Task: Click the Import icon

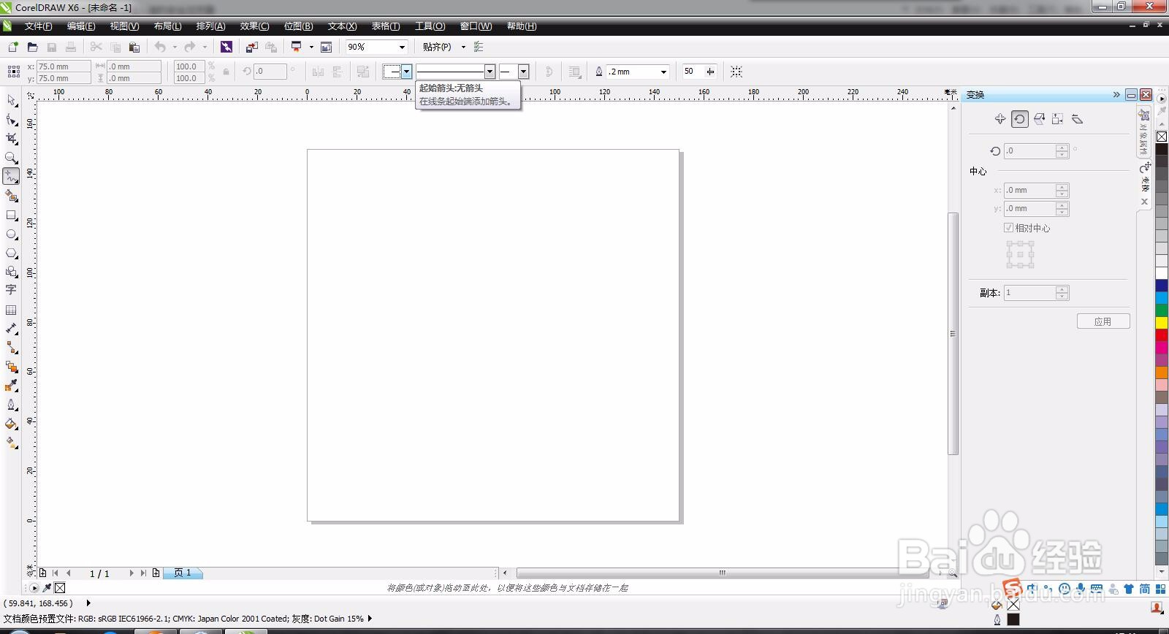Action: [251, 47]
